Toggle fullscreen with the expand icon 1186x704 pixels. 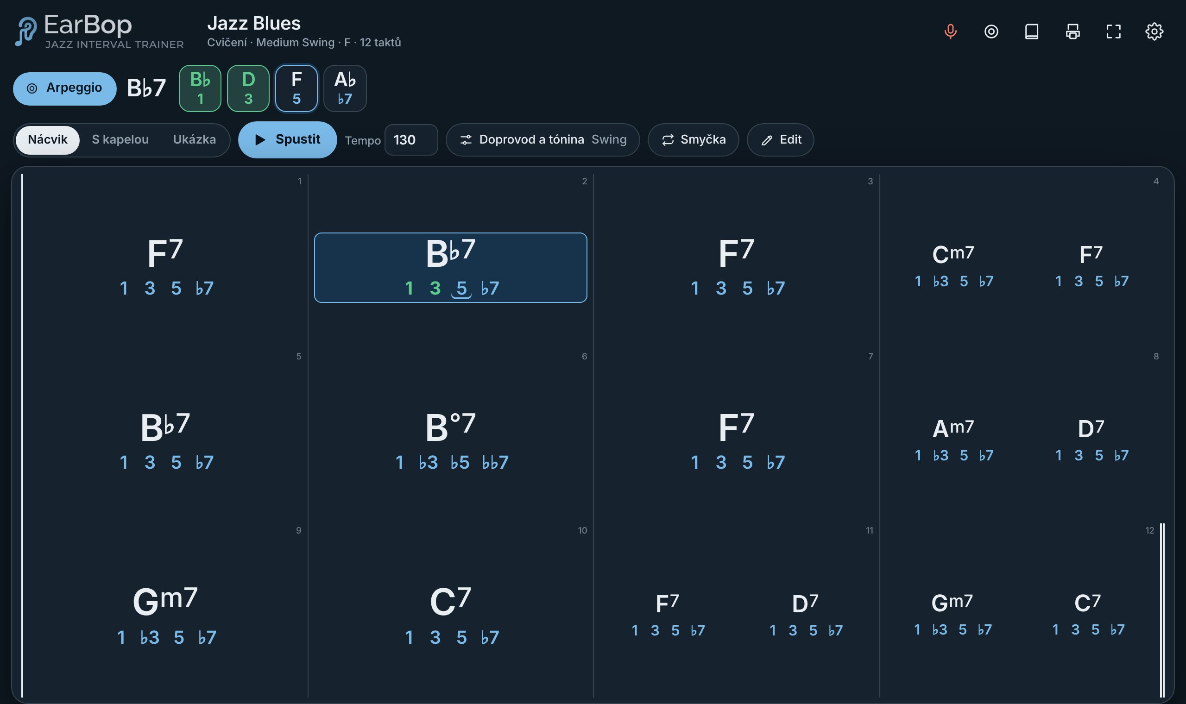(x=1113, y=31)
